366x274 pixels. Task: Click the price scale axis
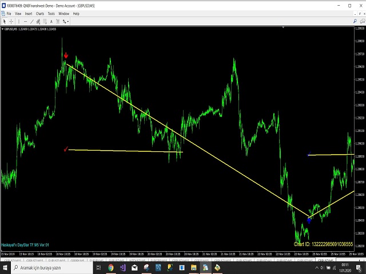360,138
